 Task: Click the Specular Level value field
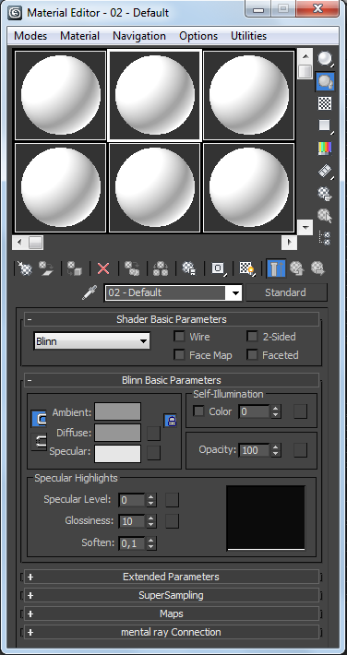point(132,500)
